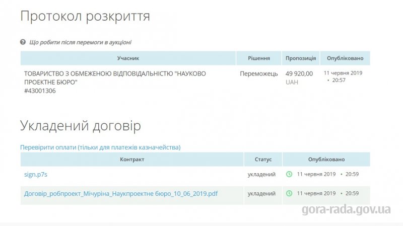Click the bid amount 49 920,00

tap(299, 73)
